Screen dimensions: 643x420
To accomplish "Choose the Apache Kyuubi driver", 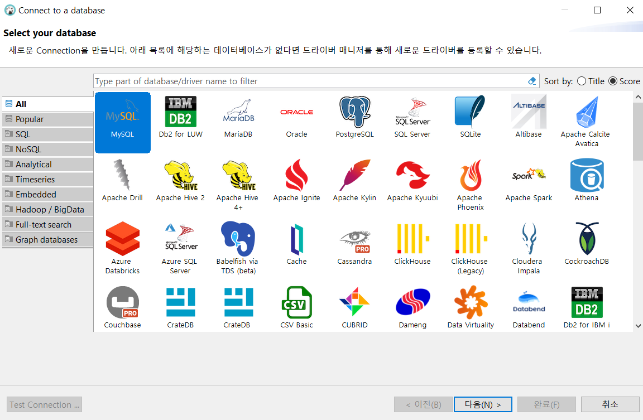I will (412, 181).
